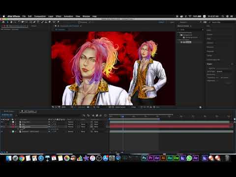
Task: Toggle the Snapping checkbox in the toolbar
Action: (79, 22)
